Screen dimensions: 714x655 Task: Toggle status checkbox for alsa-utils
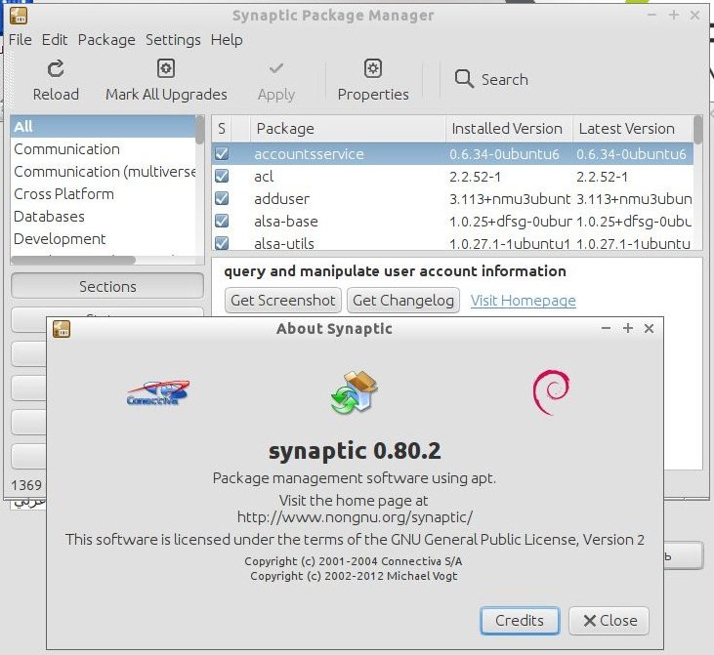pyautogui.click(x=222, y=243)
